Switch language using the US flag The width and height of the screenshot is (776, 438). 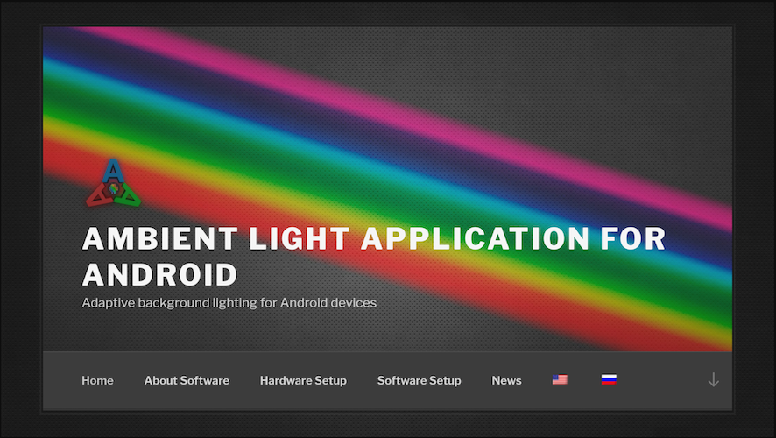[x=560, y=379]
